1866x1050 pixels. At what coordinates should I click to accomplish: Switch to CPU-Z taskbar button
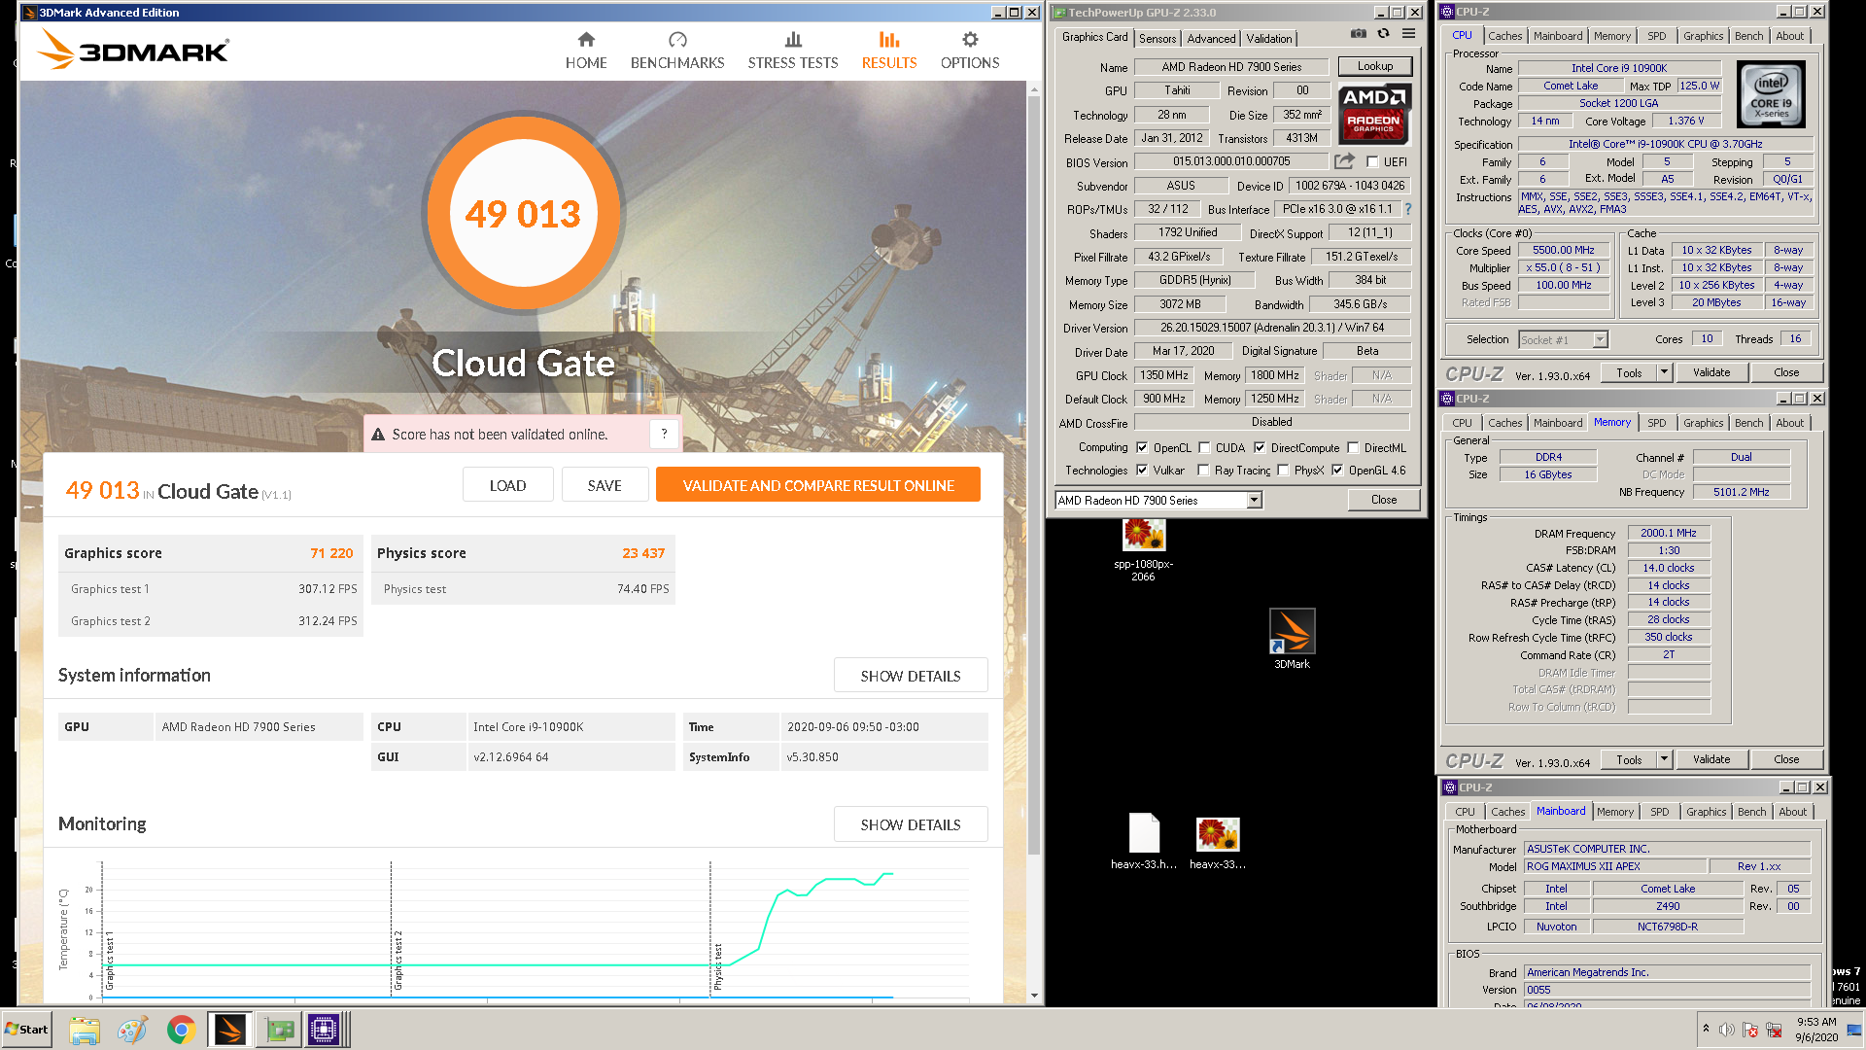coord(325,1030)
